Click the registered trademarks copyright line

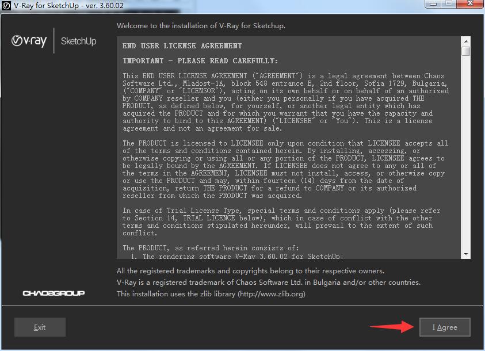click(x=250, y=271)
